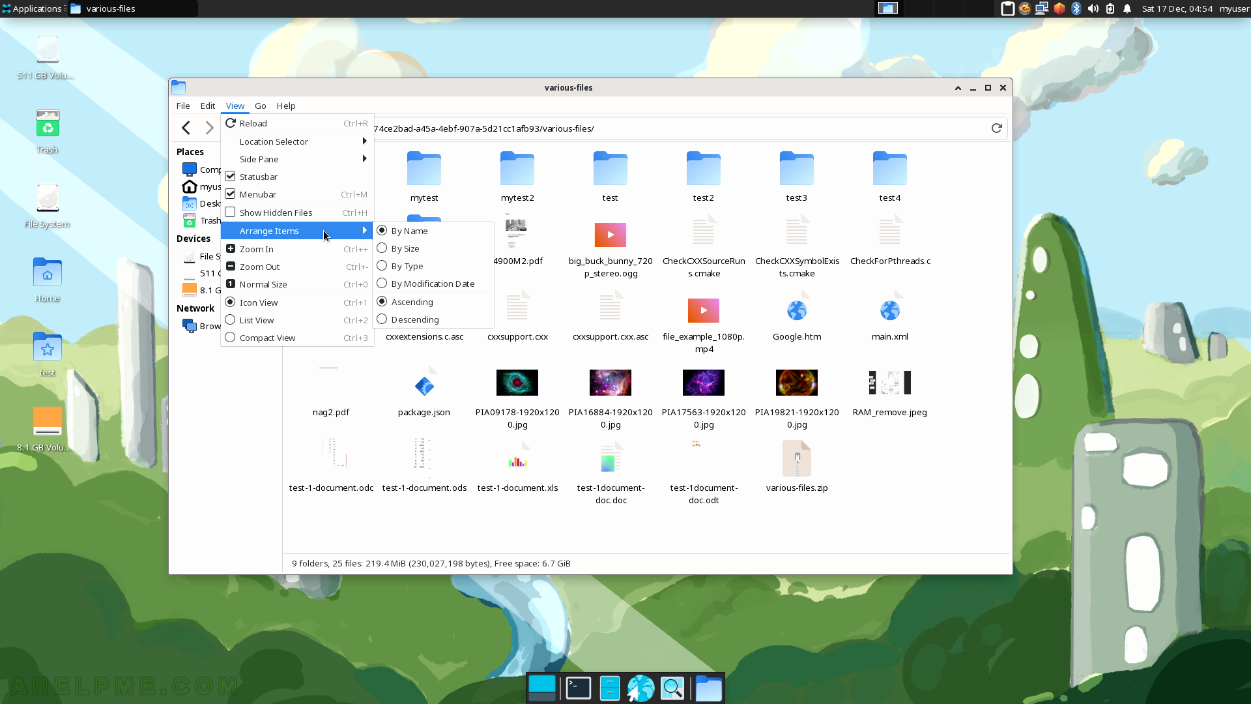
Task: Choose Zoom In from View menu
Action: coord(297,249)
